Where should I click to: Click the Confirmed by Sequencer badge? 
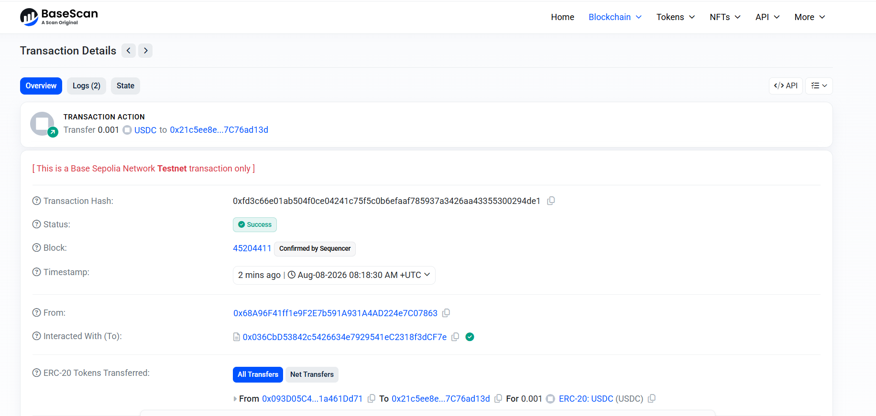tap(315, 249)
